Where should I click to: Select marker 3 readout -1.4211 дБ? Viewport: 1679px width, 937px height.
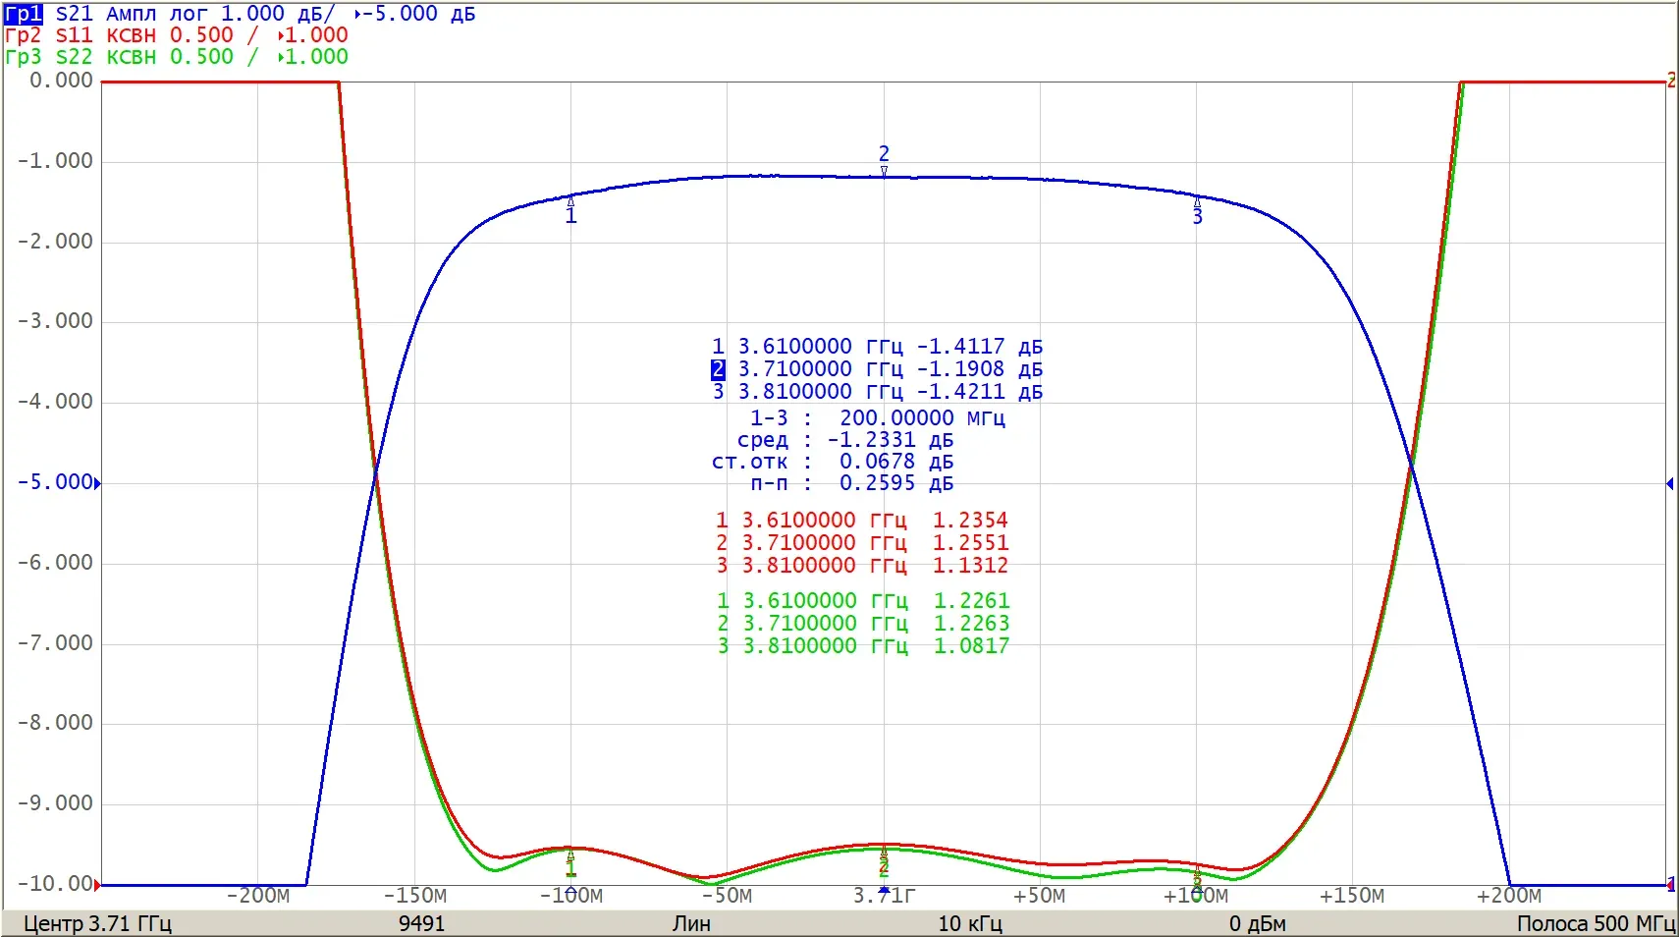click(x=878, y=392)
